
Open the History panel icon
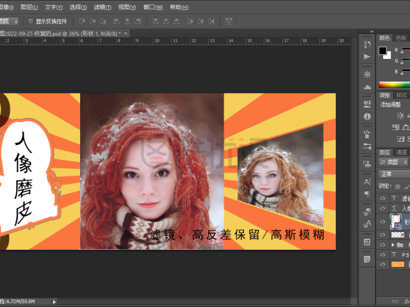367,44
